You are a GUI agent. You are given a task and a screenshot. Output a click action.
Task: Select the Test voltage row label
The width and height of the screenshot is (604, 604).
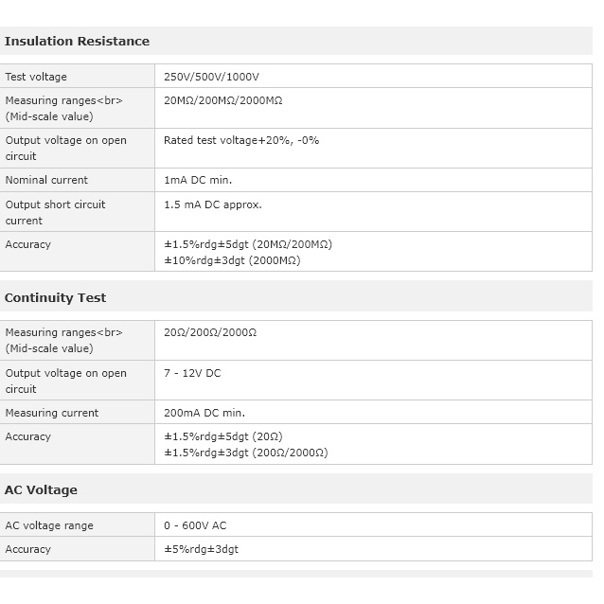click(x=36, y=77)
